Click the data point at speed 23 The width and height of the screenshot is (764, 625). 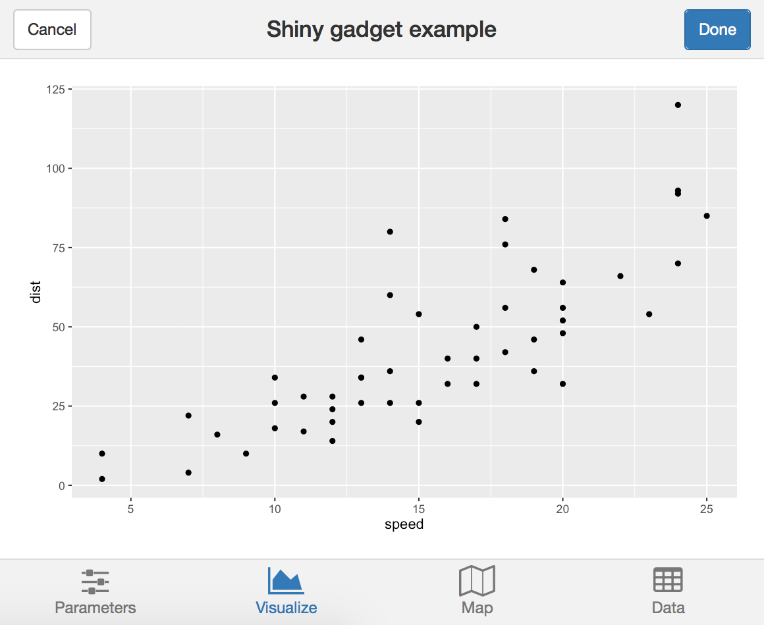coord(649,314)
